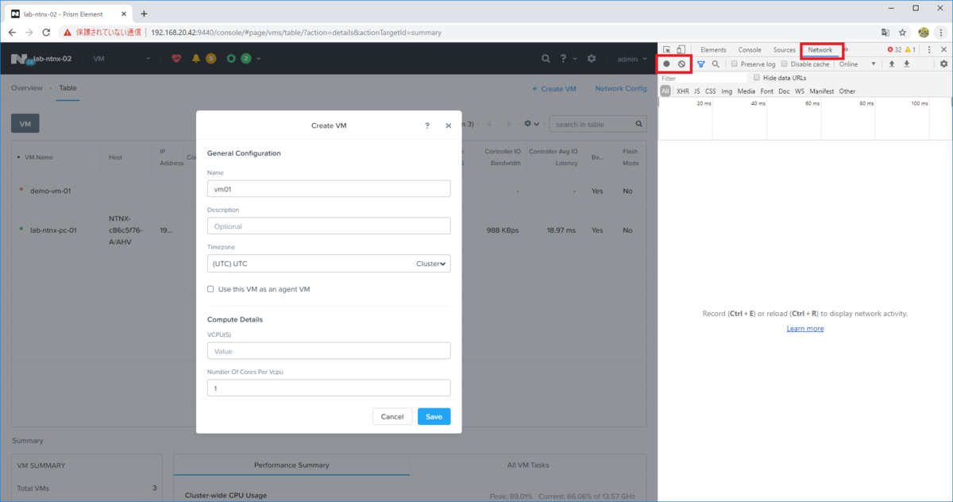Enable the Disable cache checkbox
This screenshot has height=502, width=953.
click(x=785, y=64)
